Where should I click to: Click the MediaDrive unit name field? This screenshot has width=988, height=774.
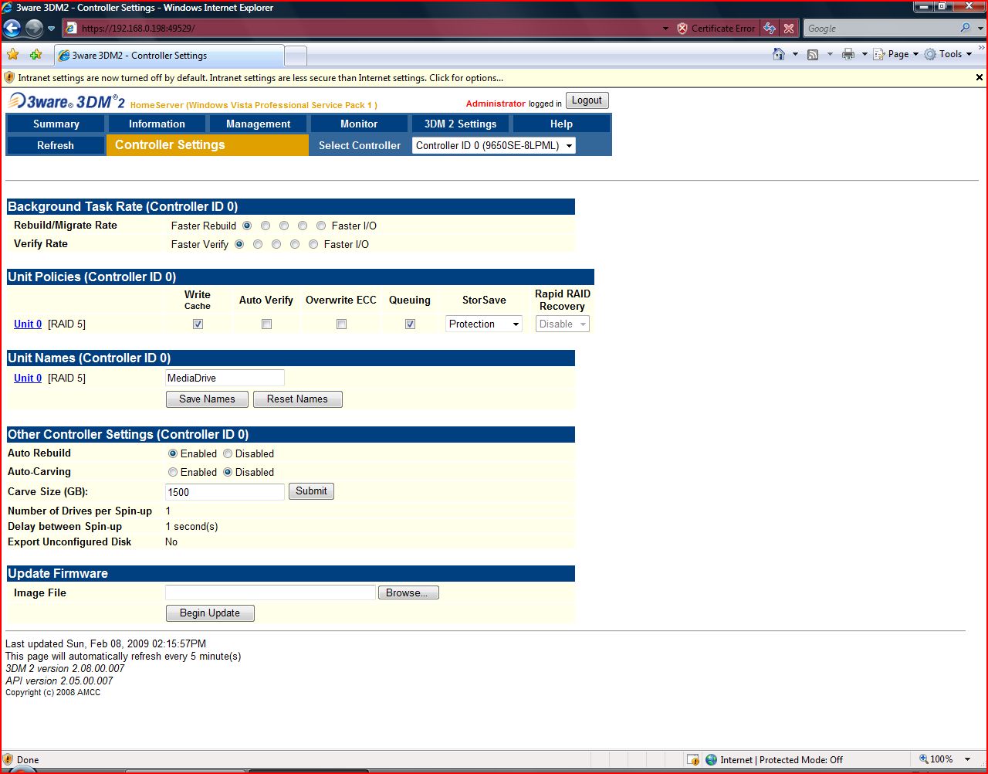(225, 378)
